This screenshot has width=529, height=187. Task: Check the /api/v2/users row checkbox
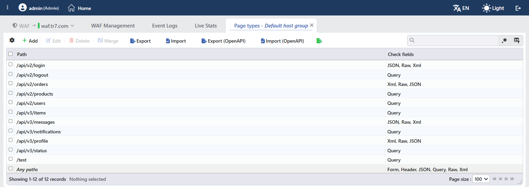point(11,102)
